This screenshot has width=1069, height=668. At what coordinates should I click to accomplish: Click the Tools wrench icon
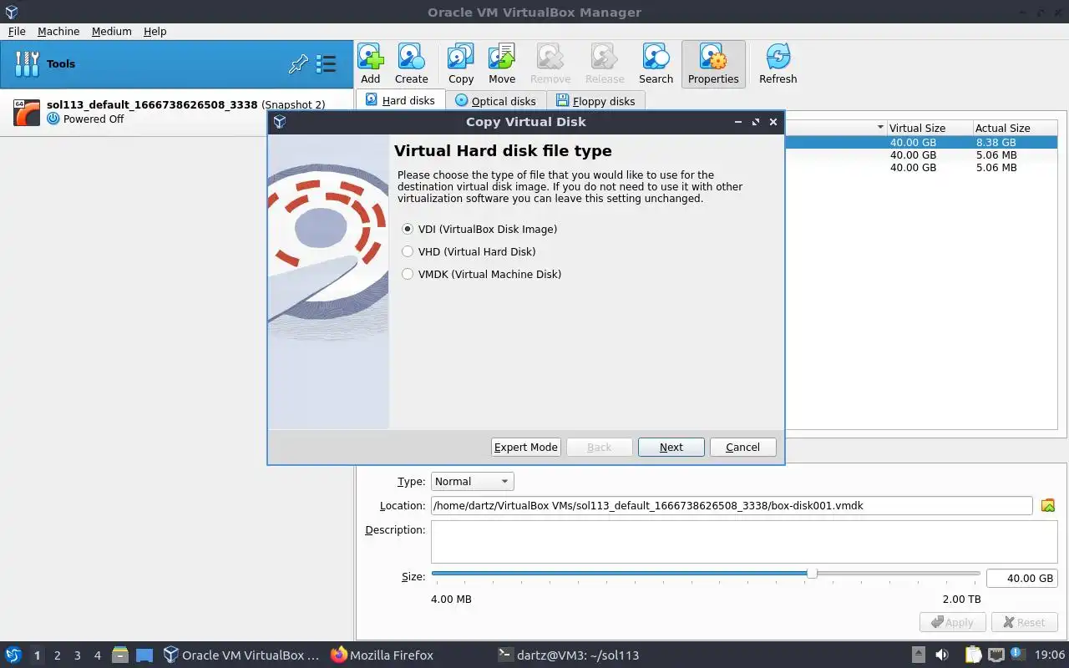[x=27, y=63]
